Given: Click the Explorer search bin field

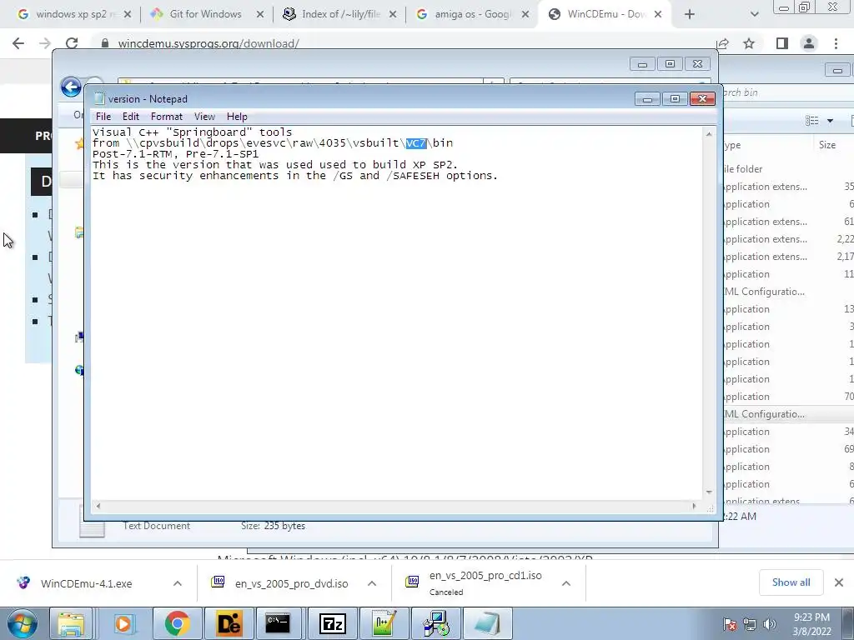Looking at the screenshot, I should click(787, 92).
